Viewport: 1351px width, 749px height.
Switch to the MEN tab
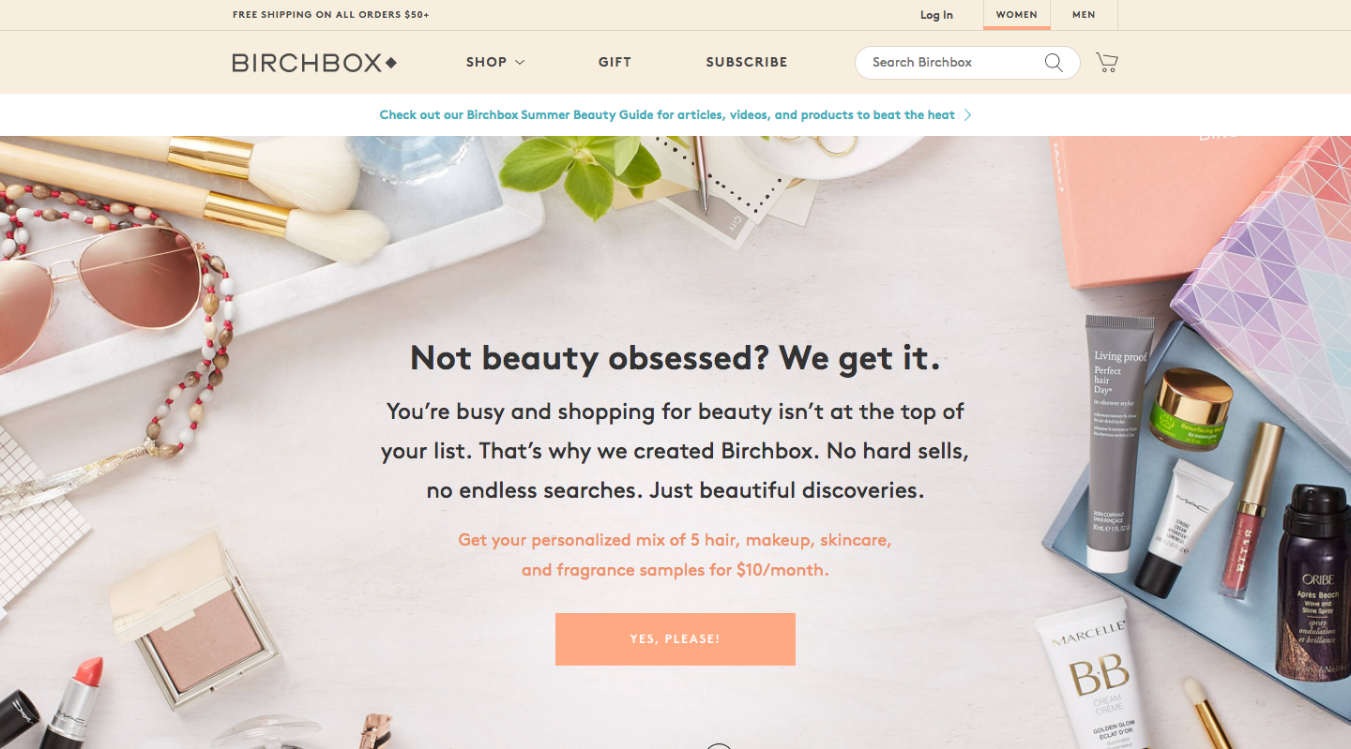1084,15
